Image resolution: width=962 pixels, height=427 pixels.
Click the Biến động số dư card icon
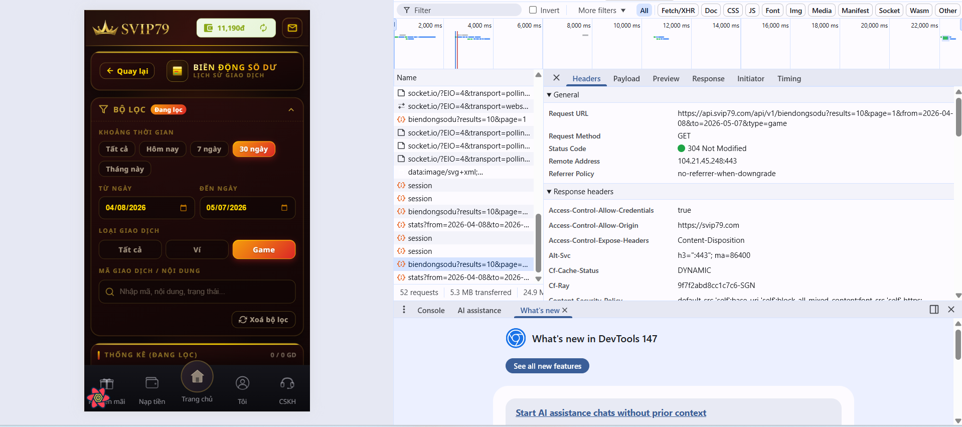click(x=177, y=71)
